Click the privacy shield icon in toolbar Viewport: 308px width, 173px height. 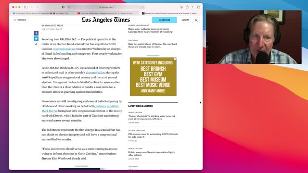click(x=63, y=7)
